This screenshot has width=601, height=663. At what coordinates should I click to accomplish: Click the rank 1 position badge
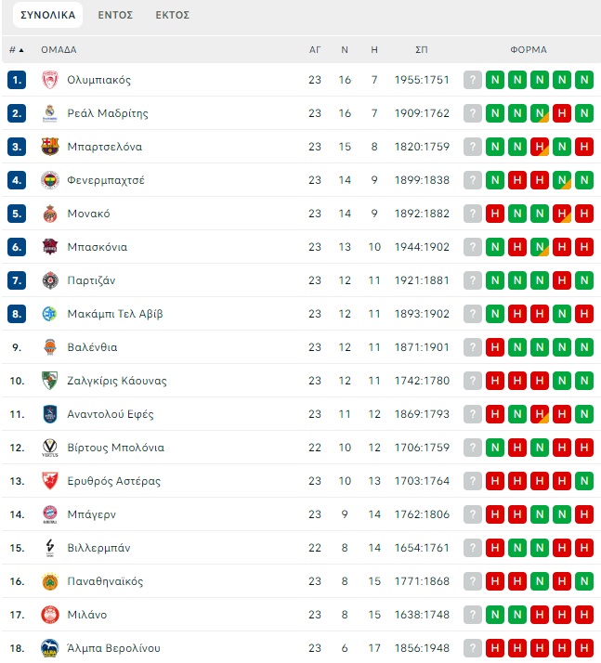(x=17, y=80)
